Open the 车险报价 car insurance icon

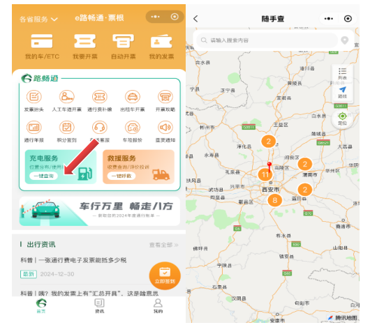pos(133,128)
